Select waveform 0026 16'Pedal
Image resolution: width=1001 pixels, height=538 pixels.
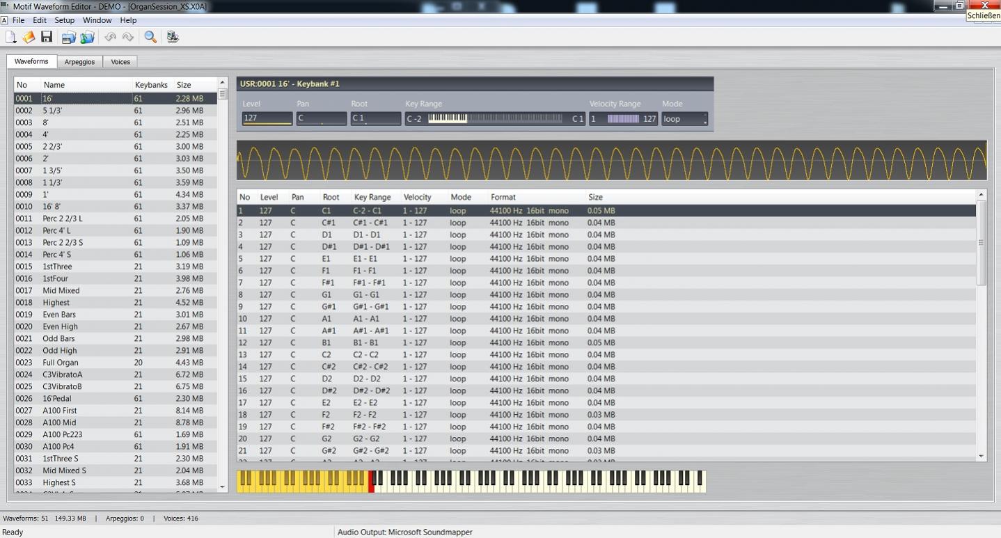(x=116, y=399)
